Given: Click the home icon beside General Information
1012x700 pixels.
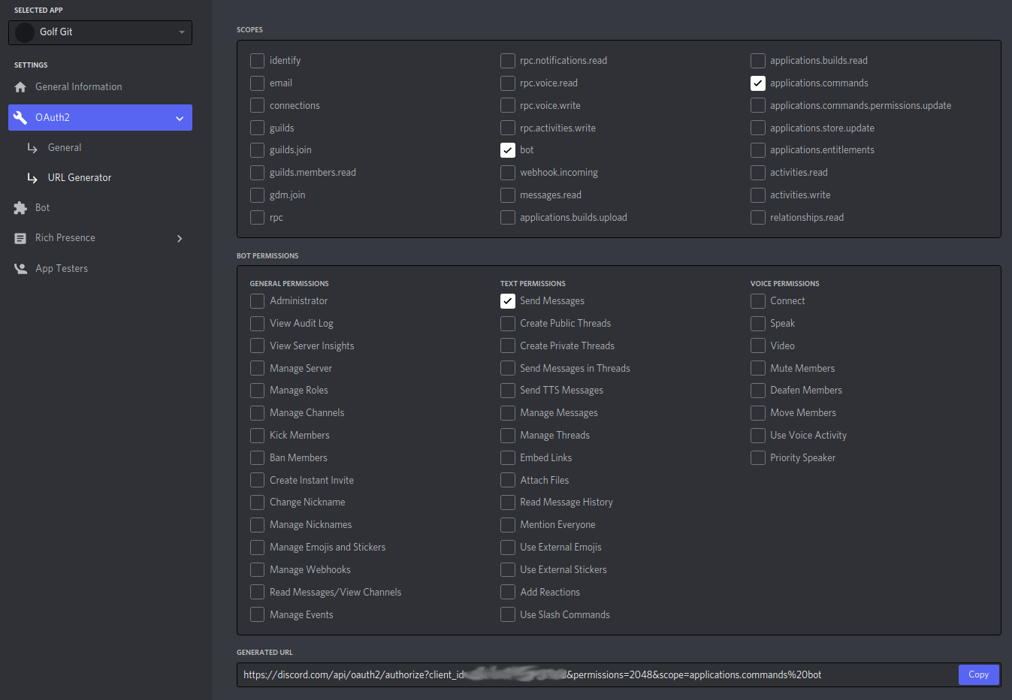Looking at the screenshot, I should point(20,87).
